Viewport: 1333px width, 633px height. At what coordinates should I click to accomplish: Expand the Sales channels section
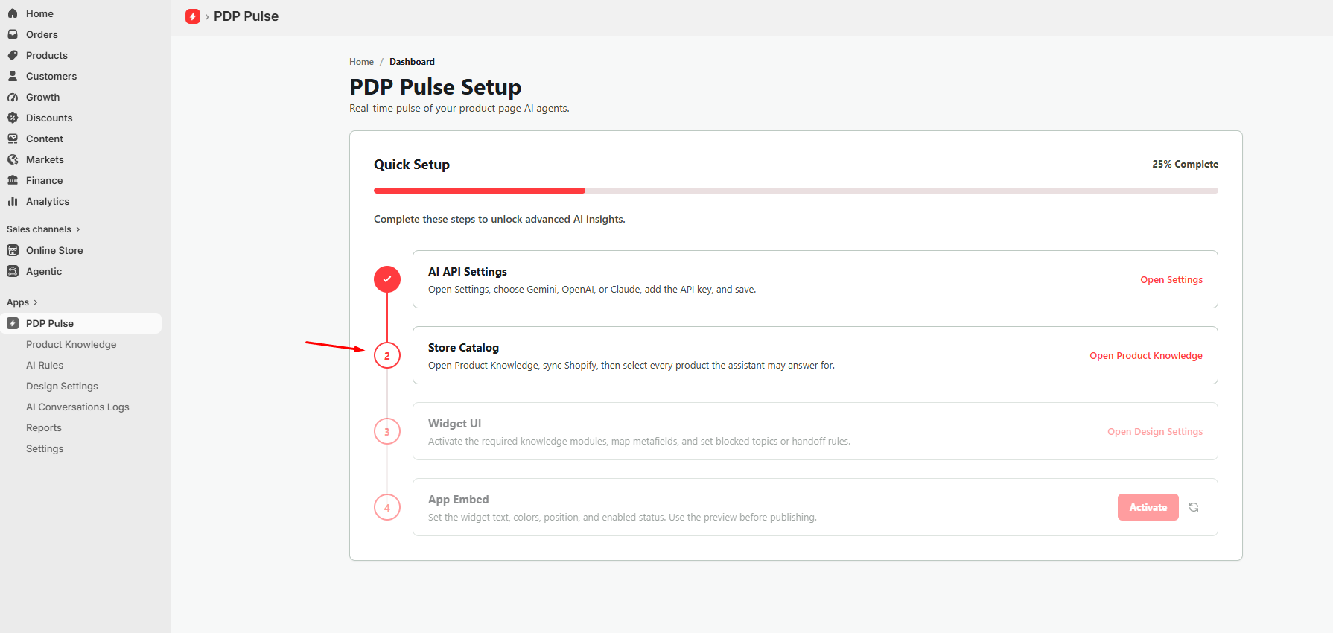click(43, 229)
